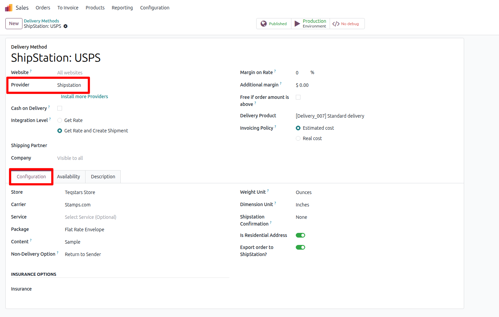Viewport: 499px width, 317px height.
Task: Select Get Rate and Create Shipment option
Action: pyautogui.click(x=60, y=131)
